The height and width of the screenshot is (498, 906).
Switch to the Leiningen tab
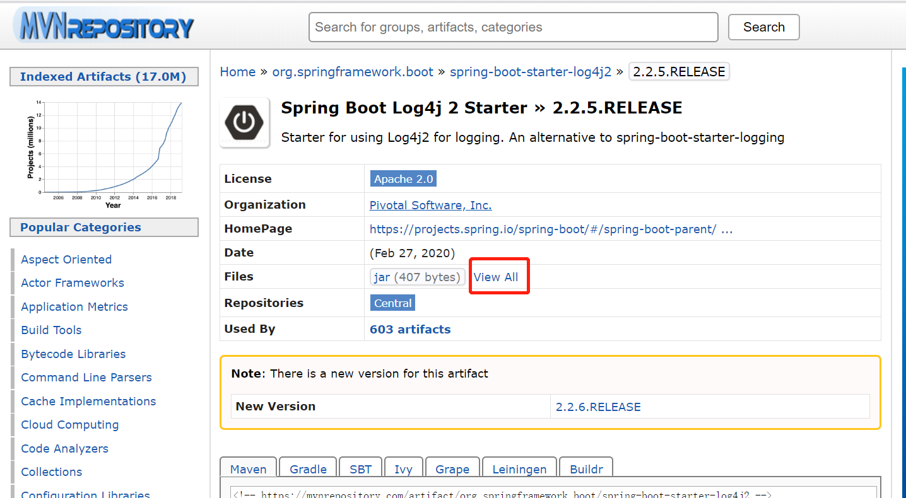519,469
